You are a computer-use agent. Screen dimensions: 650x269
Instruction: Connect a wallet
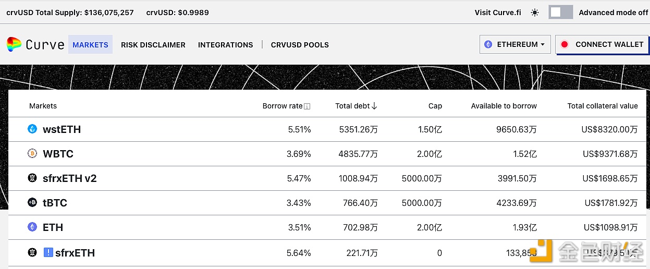pyautogui.click(x=602, y=44)
